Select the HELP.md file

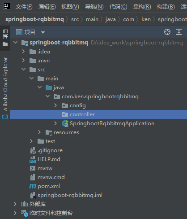pyautogui.click(x=49, y=159)
